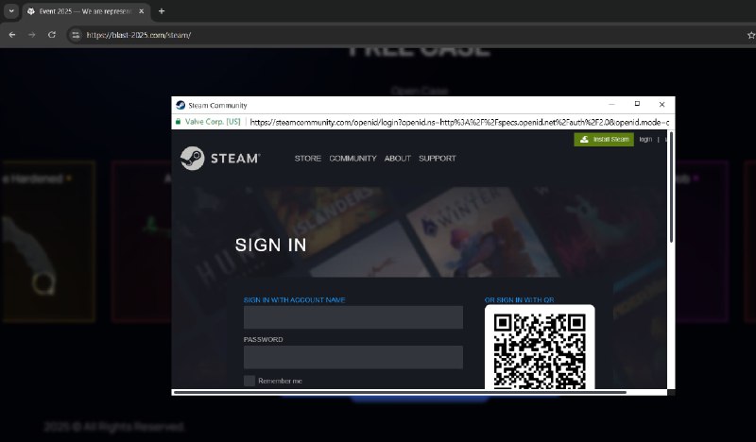Select the Event 2025 browser tab
This screenshot has height=442, width=756.
(86, 11)
